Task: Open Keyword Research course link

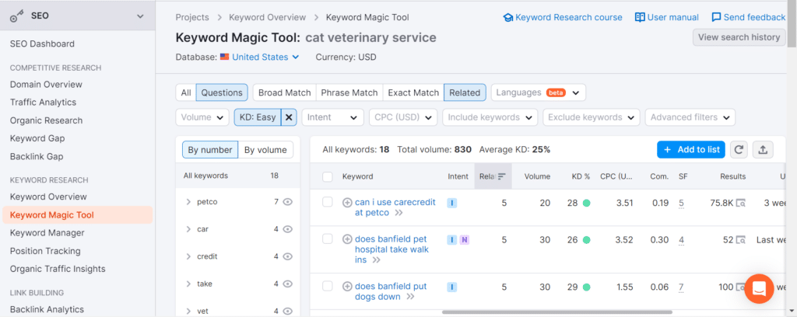Action: 569,17
